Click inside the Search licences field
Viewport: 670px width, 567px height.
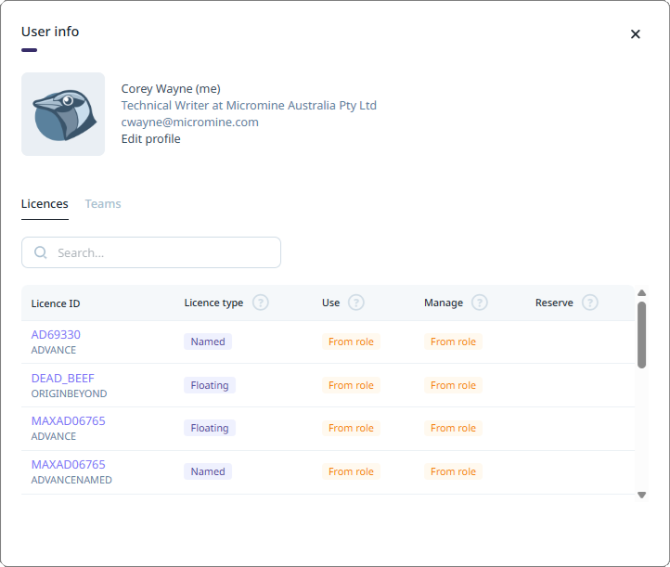point(151,252)
